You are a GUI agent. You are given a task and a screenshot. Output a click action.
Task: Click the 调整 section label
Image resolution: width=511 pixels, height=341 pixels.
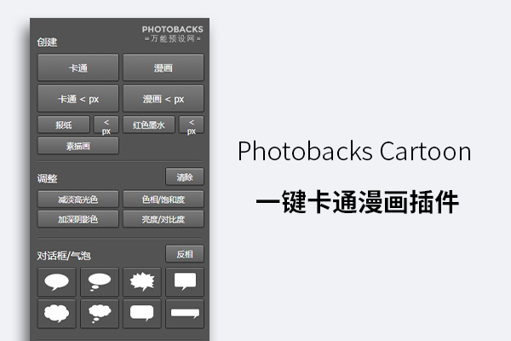[x=47, y=178]
